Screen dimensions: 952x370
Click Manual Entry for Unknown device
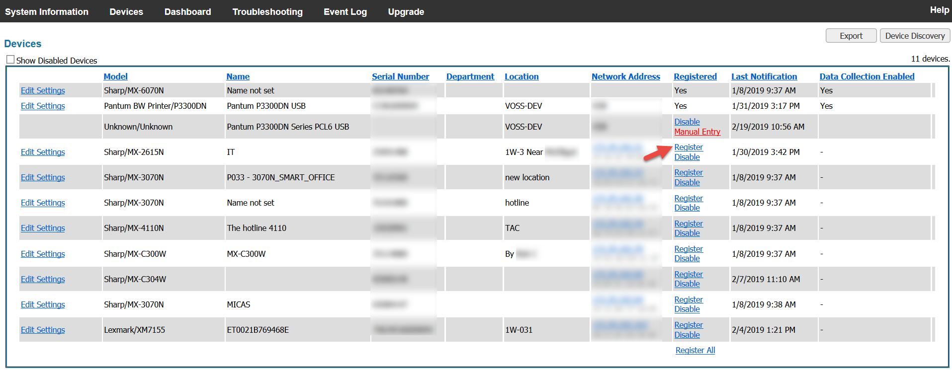[x=697, y=132]
